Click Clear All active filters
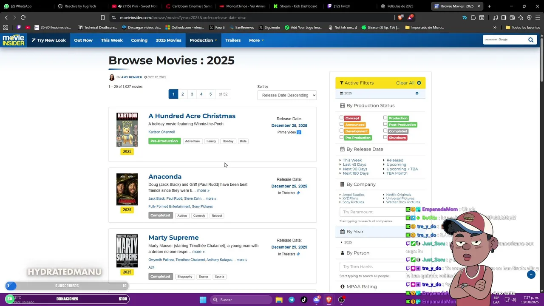 tap(408, 83)
